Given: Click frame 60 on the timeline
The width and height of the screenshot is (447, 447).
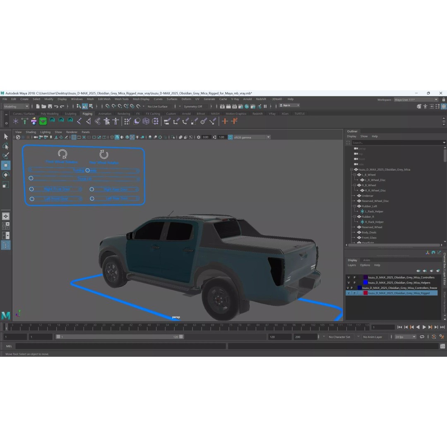Looking at the screenshot, I should pos(185,327).
